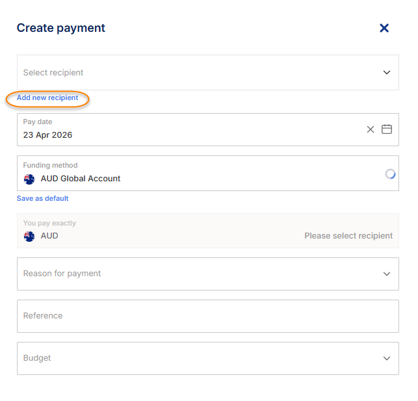Image resolution: width=418 pixels, height=401 pixels.
Task: Open the Select recipient dropdown field
Action: point(195,73)
